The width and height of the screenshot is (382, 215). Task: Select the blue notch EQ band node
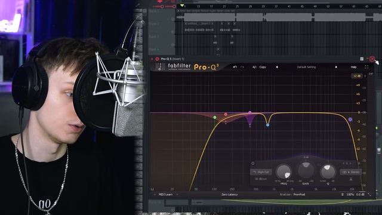pyautogui.click(x=268, y=125)
